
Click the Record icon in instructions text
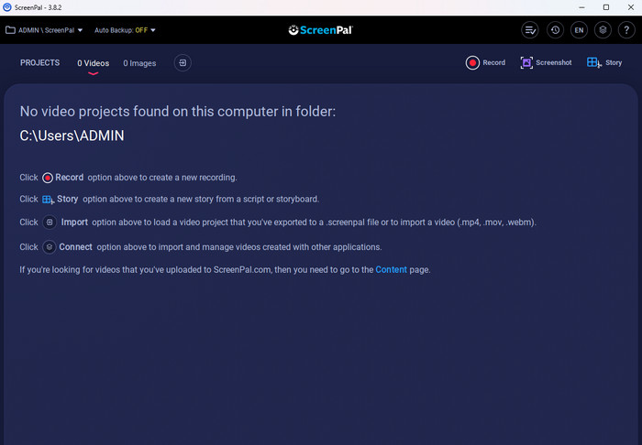point(48,178)
